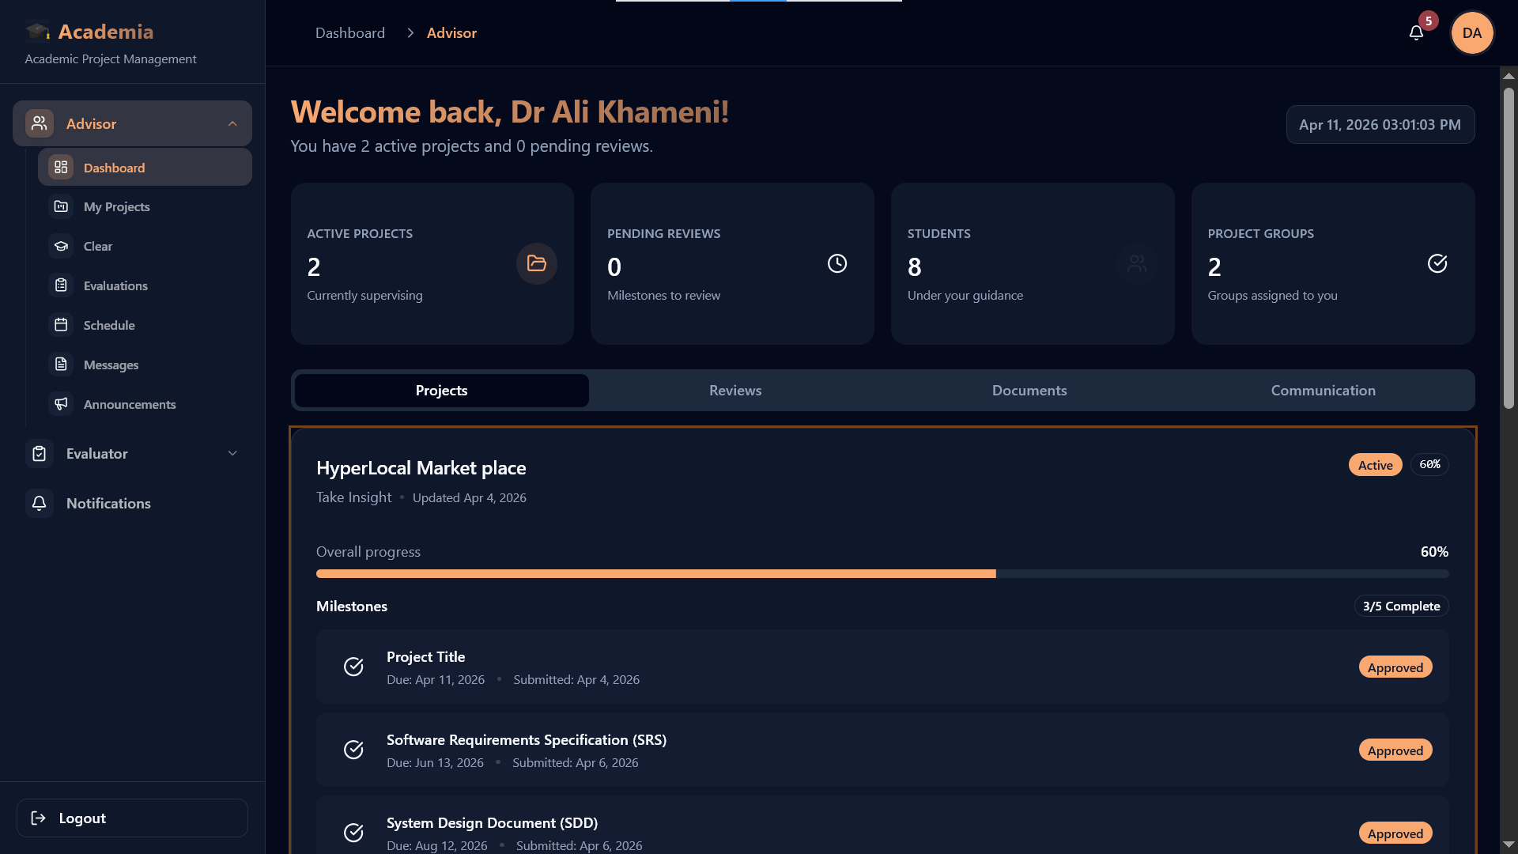Click the page vertical scrollbar thumb

[1509, 248]
